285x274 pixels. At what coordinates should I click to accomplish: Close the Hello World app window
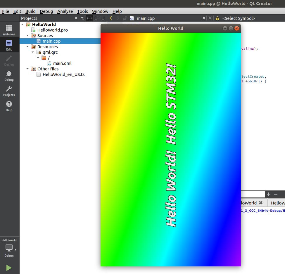(x=237, y=28)
